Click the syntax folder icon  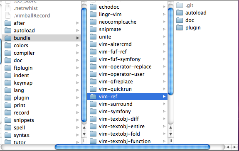pyautogui.click(x=8, y=135)
